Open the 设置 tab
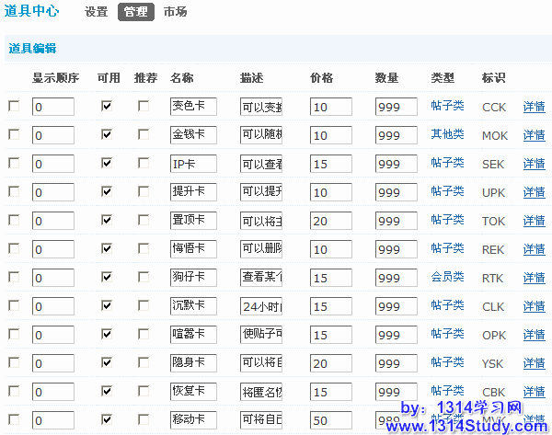552x435 pixels. 96,12
